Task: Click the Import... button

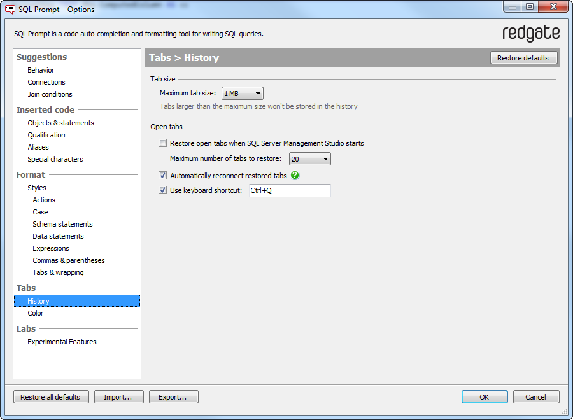Action: click(118, 397)
